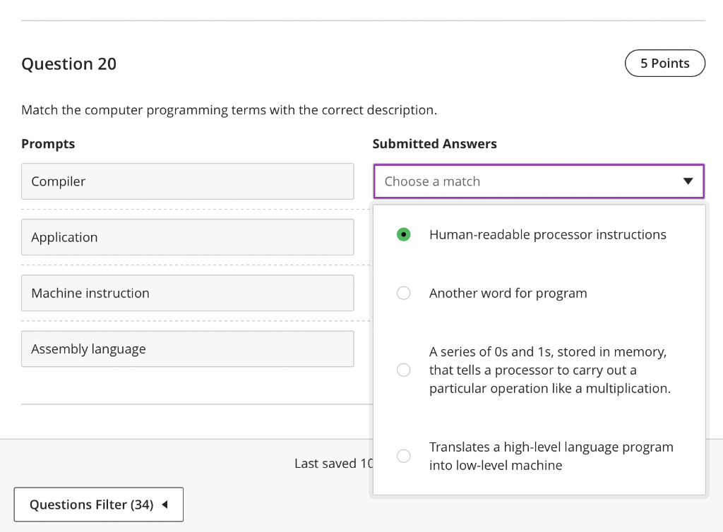Viewport: 723px width, 532px height.
Task: Click the triangle icon inside Questions Filter button
Action: [x=164, y=504]
